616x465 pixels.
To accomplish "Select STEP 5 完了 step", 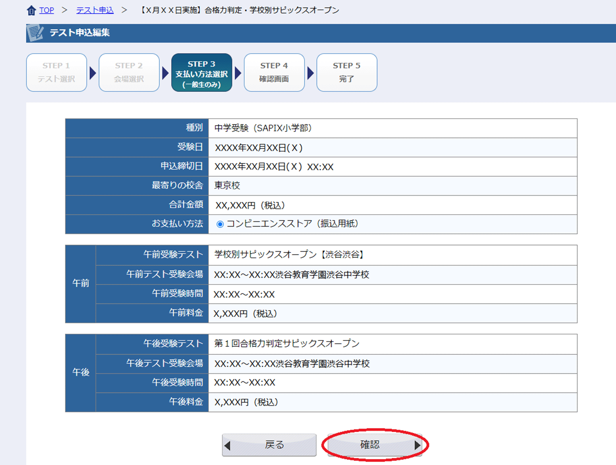I will tap(347, 73).
